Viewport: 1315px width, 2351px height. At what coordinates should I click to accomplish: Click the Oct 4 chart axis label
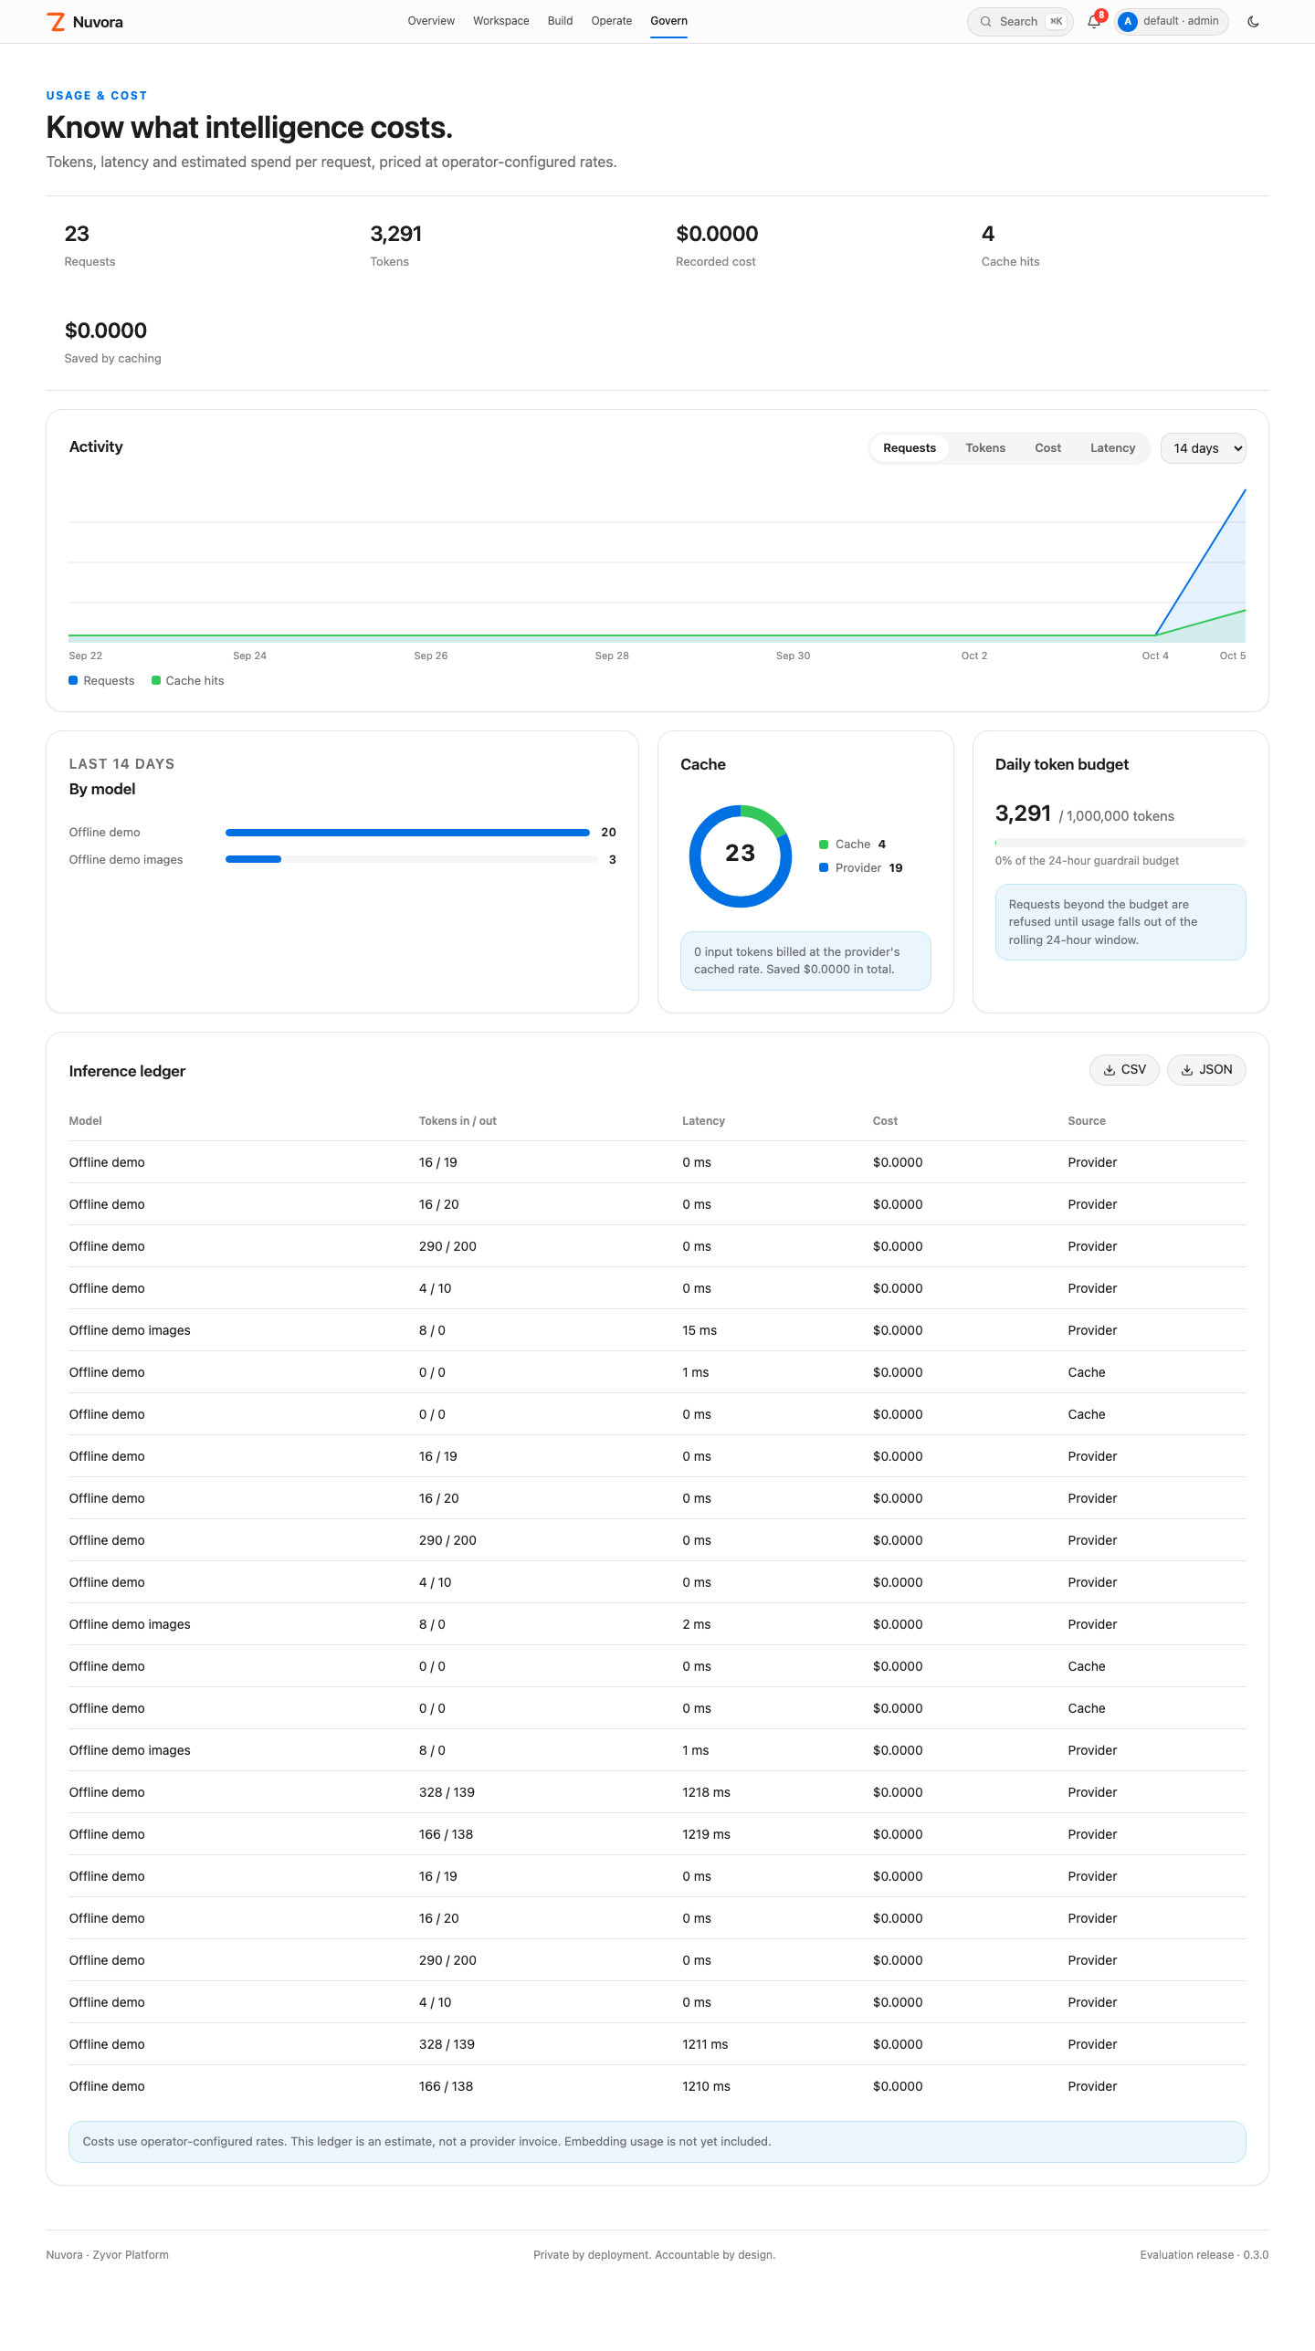point(1155,656)
